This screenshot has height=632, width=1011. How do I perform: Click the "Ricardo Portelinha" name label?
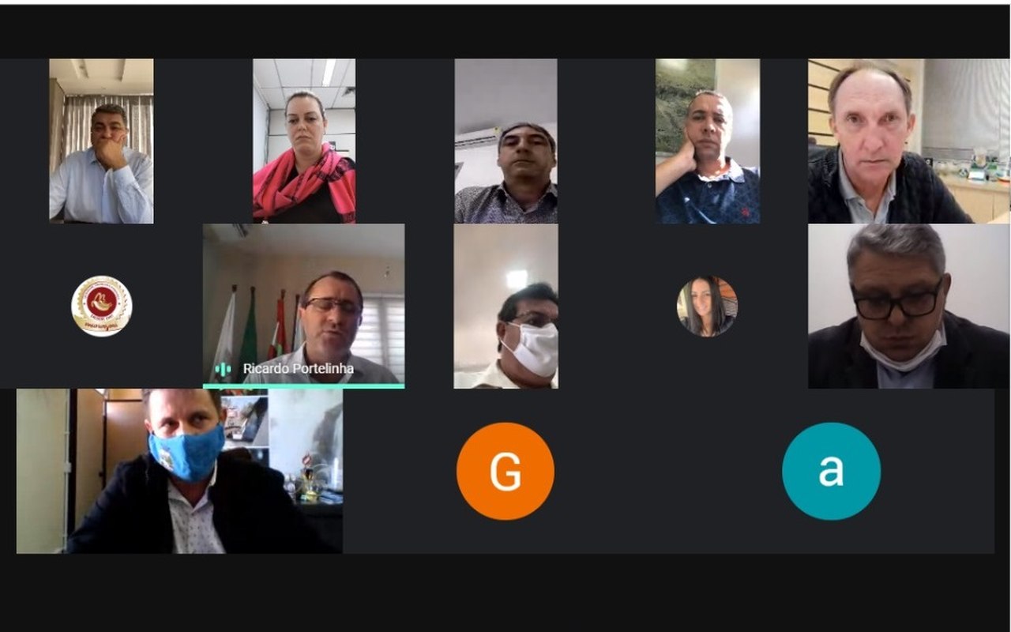[298, 369]
